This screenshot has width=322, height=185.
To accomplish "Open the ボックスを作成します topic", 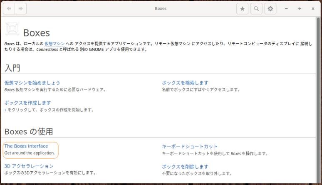I will 27,103.
